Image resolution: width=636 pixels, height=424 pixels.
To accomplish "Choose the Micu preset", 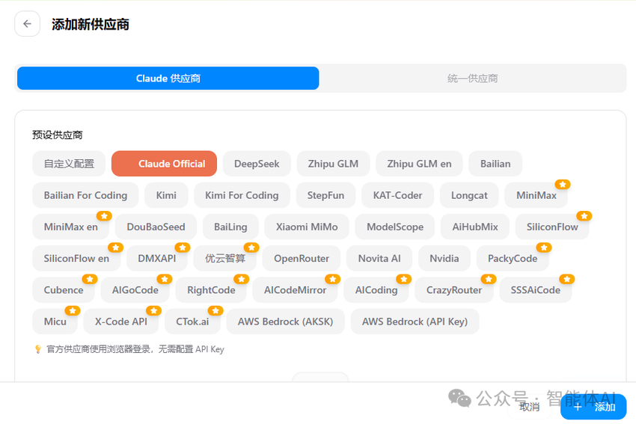I will (55, 322).
